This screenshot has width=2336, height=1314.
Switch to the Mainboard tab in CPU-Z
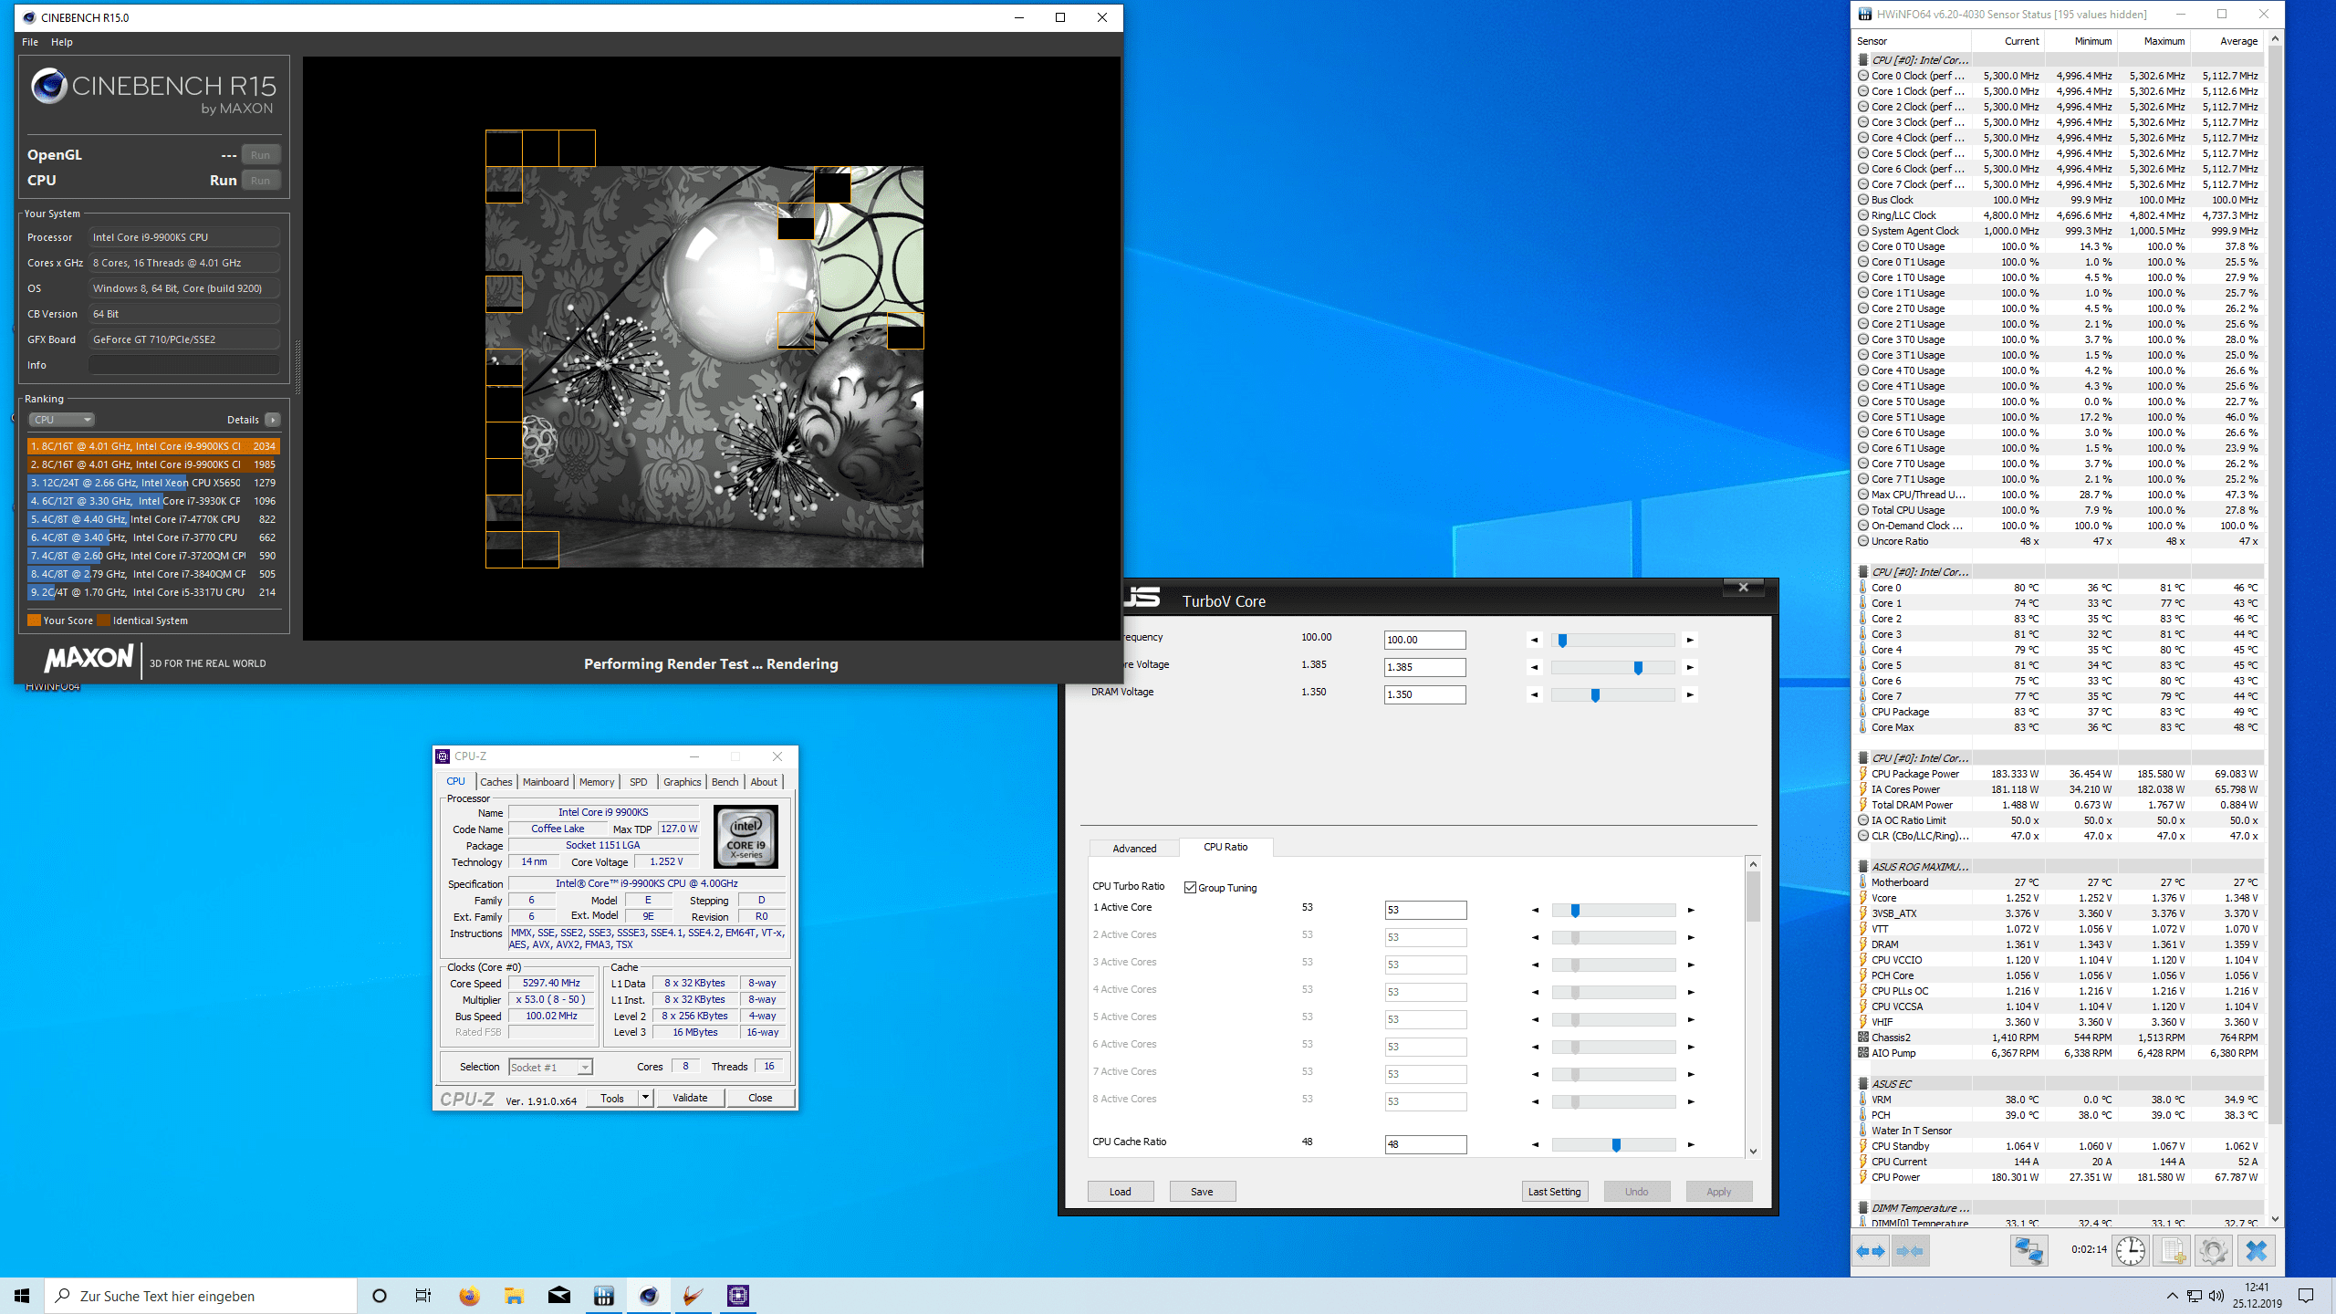(545, 782)
